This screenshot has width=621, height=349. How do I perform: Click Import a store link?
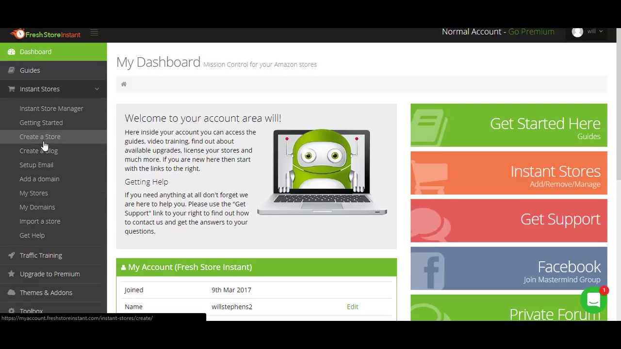click(x=40, y=221)
